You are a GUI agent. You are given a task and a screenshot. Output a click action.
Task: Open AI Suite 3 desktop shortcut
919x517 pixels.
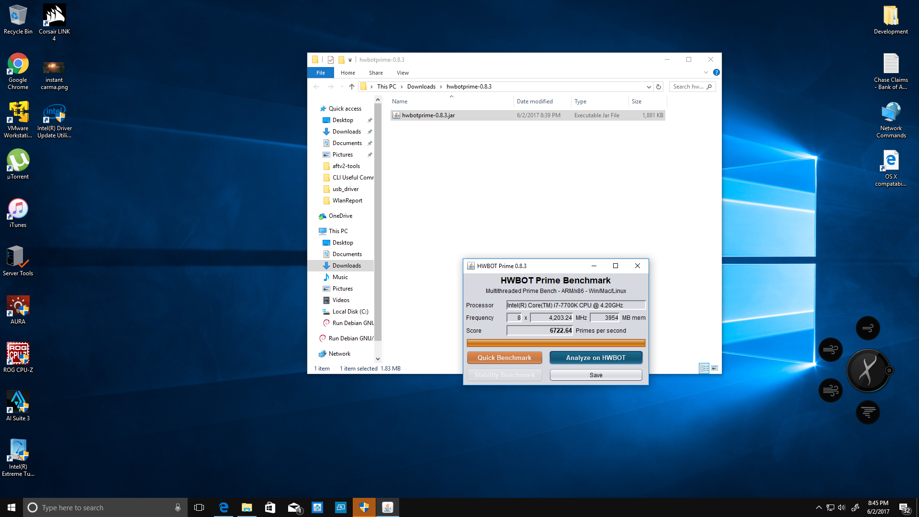coord(18,406)
